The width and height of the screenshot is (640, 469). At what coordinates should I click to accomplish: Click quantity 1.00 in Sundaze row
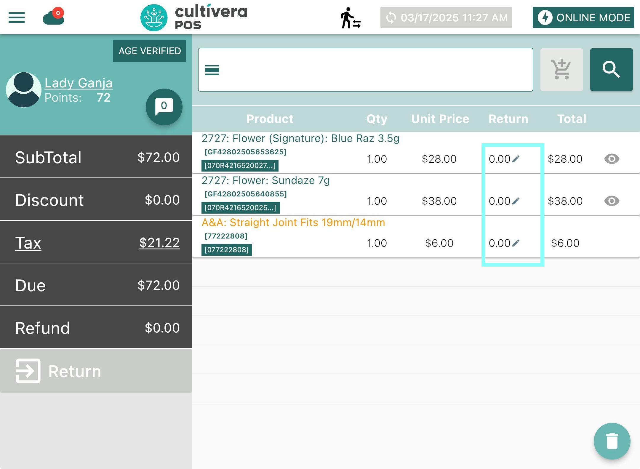[377, 201]
